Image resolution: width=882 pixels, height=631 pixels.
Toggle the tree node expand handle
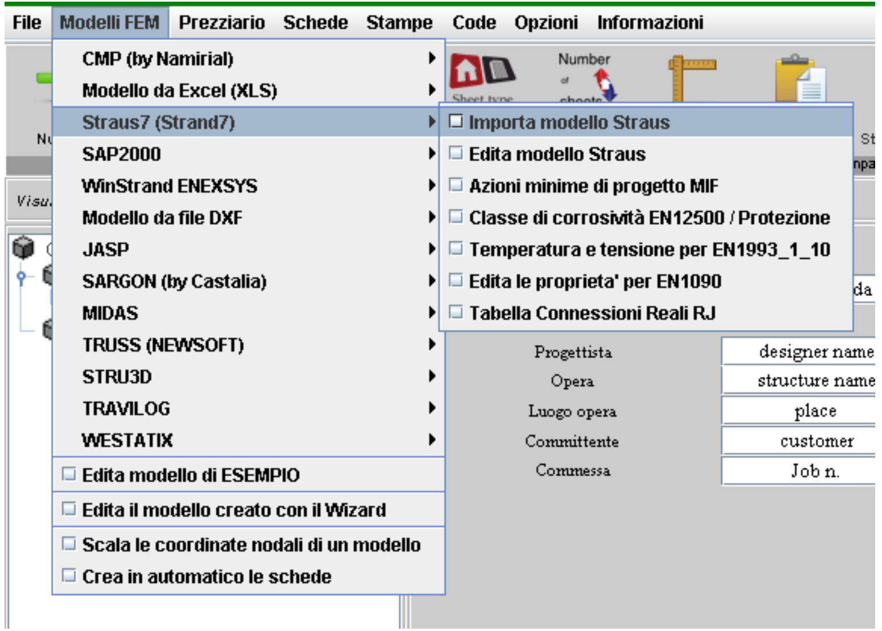pos(21,278)
